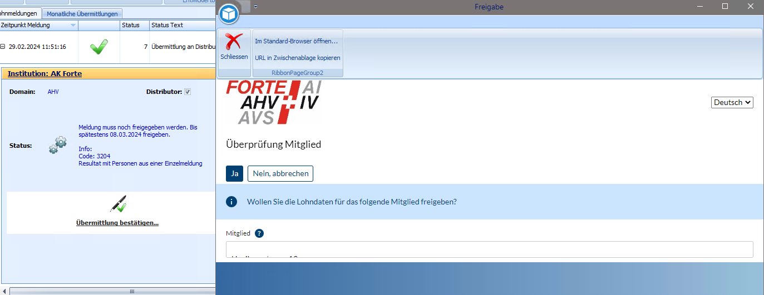
Task: Open the Deutsch language dropdown
Action: (732, 102)
